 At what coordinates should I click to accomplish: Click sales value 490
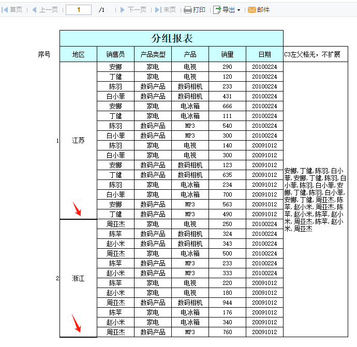227,214
